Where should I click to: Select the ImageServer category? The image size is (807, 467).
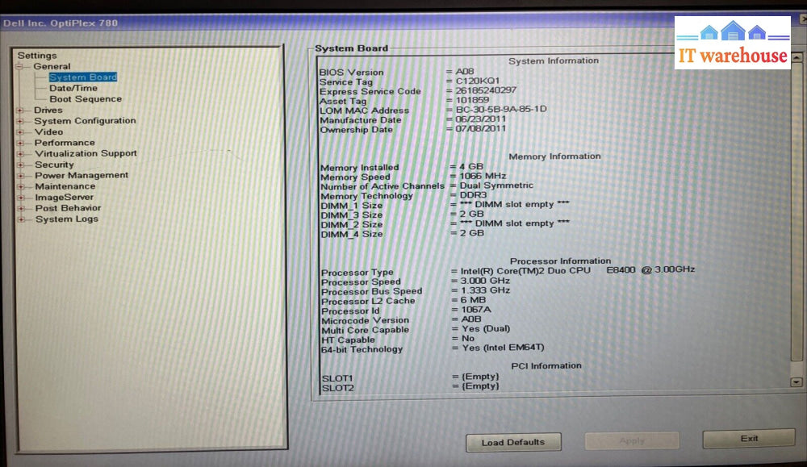point(64,197)
